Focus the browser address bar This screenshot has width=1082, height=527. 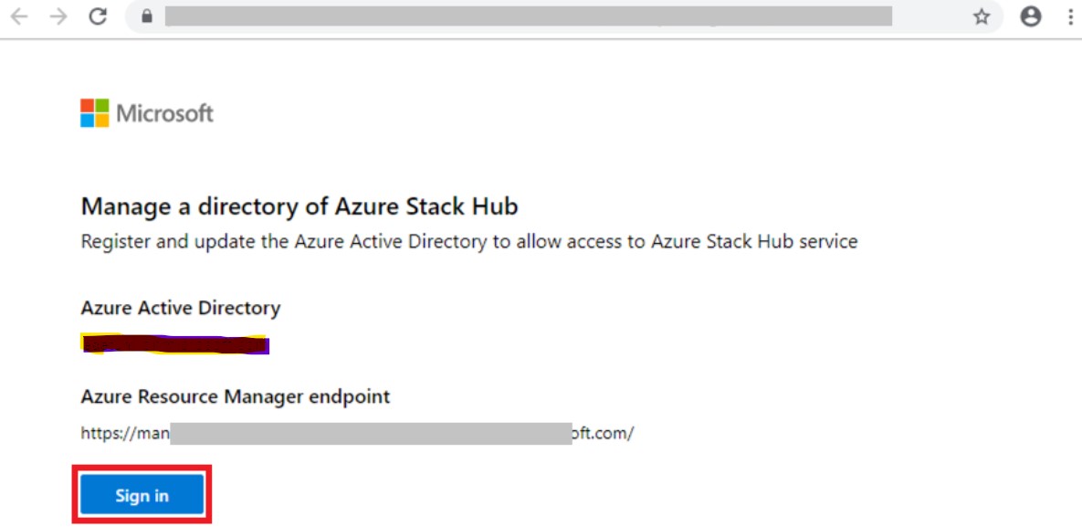[528, 16]
